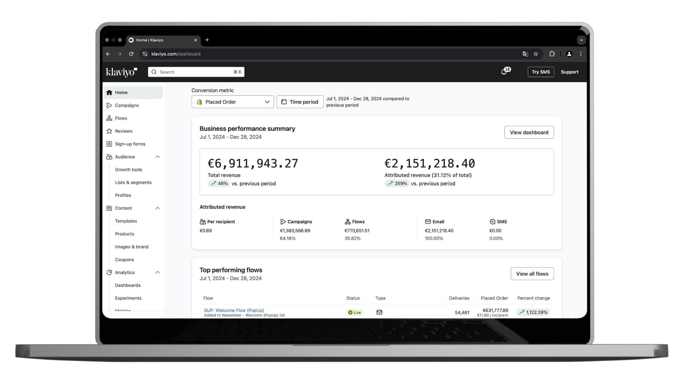Open Images & brand under Content

(x=132, y=247)
